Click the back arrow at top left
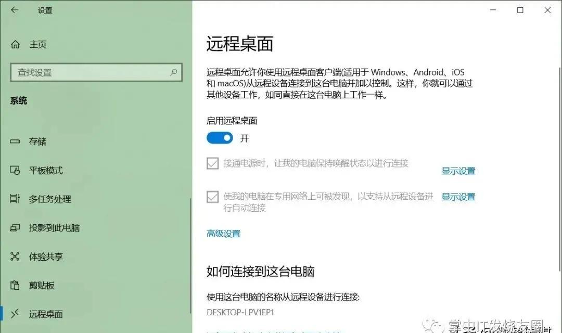The image size is (562, 333). pyautogui.click(x=14, y=10)
